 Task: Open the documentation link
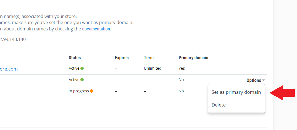pyautogui.click(x=96, y=29)
